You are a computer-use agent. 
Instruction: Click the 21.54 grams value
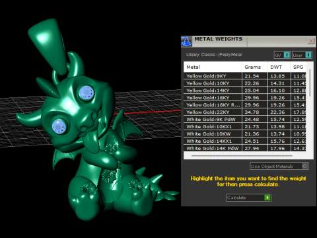(252, 76)
